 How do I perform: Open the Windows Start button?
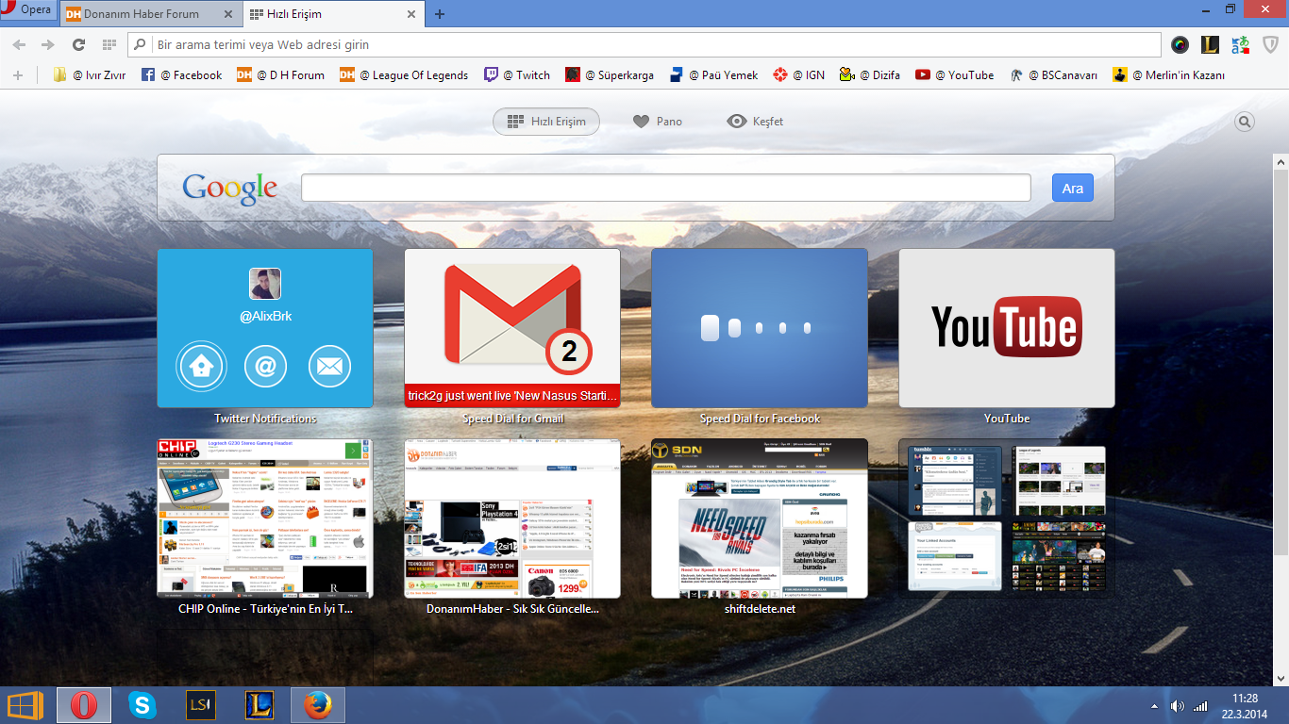25,705
